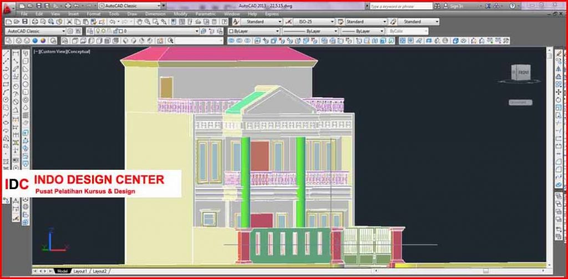Open the table style Standard dropdown
The height and width of the screenshot is (279, 568).
click(x=366, y=22)
